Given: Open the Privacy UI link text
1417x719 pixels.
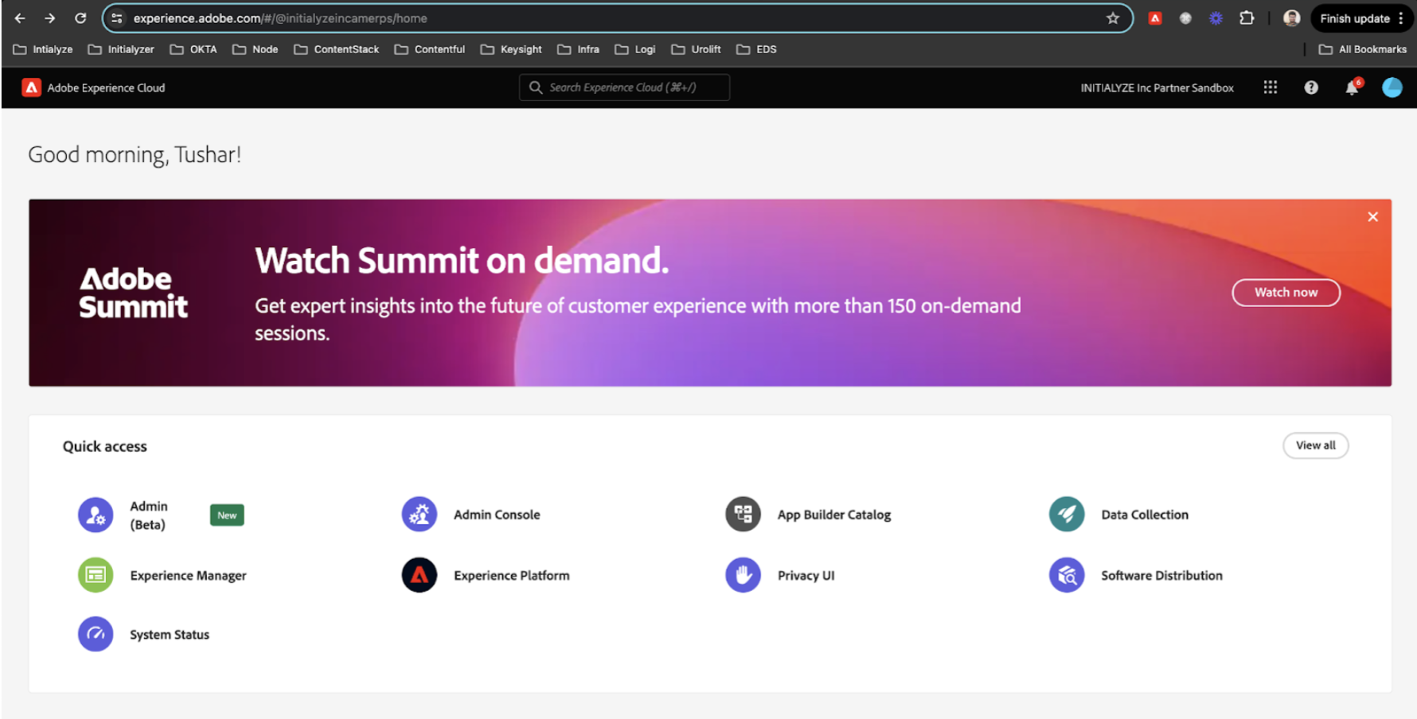Looking at the screenshot, I should coord(806,575).
